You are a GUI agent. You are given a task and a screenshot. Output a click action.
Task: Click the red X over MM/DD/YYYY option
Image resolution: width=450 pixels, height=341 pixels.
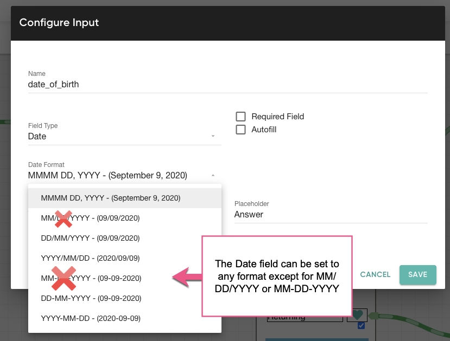(64, 219)
